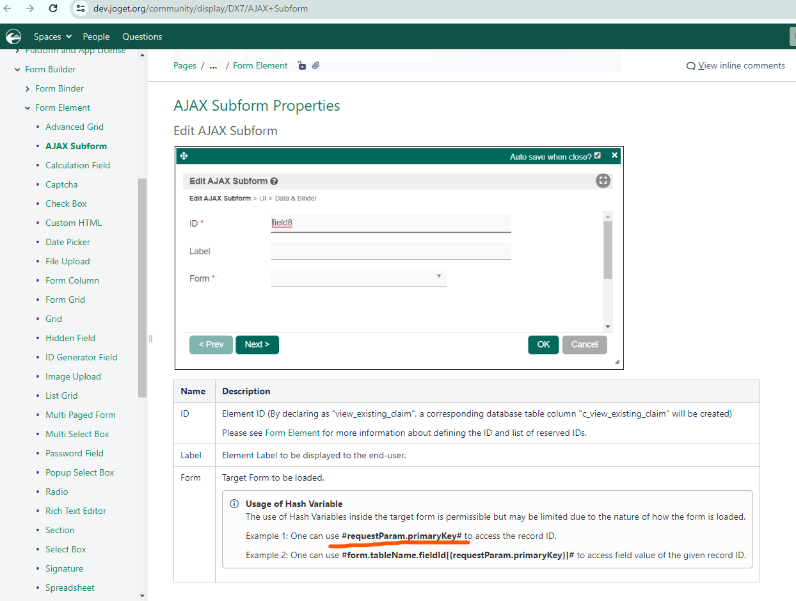Click the ID input field containing field8
This screenshot has width=796, height=601.
390,223
